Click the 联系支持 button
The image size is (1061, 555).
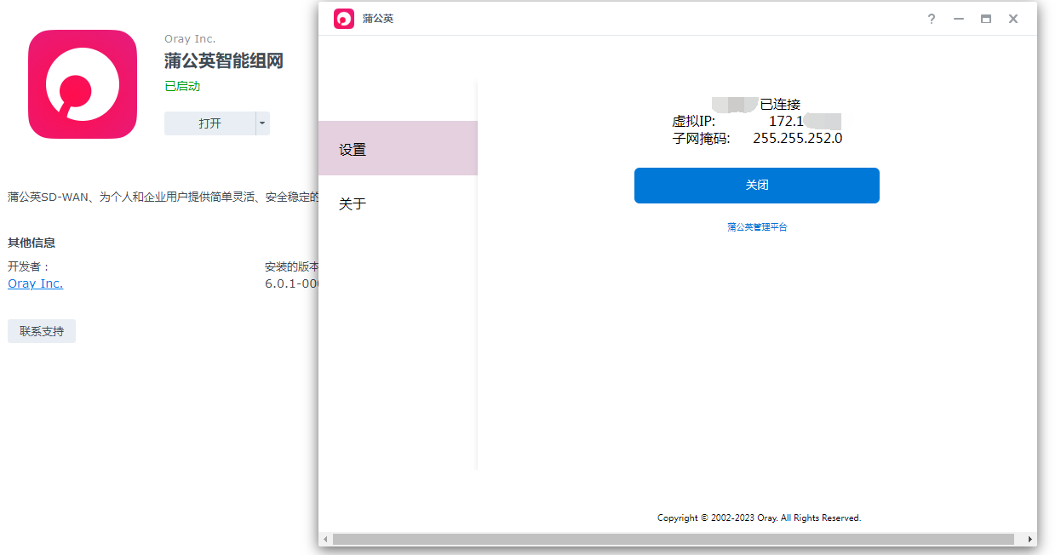pyautogui.click(x=42, y=331)
